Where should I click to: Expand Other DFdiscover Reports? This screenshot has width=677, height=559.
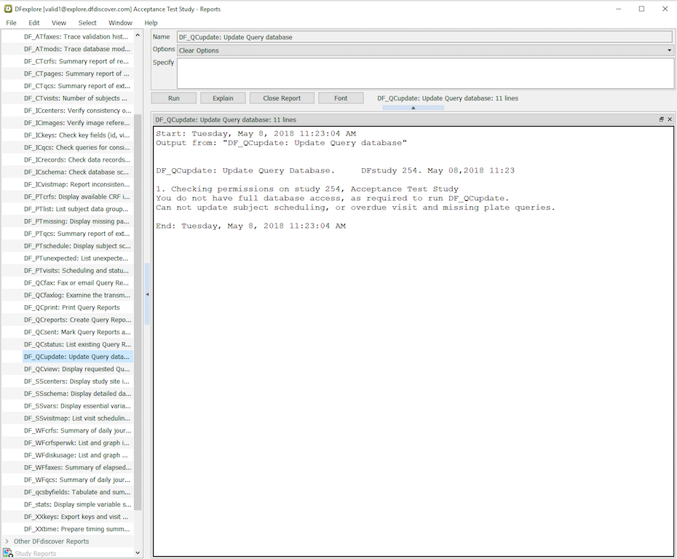point(7,542)
